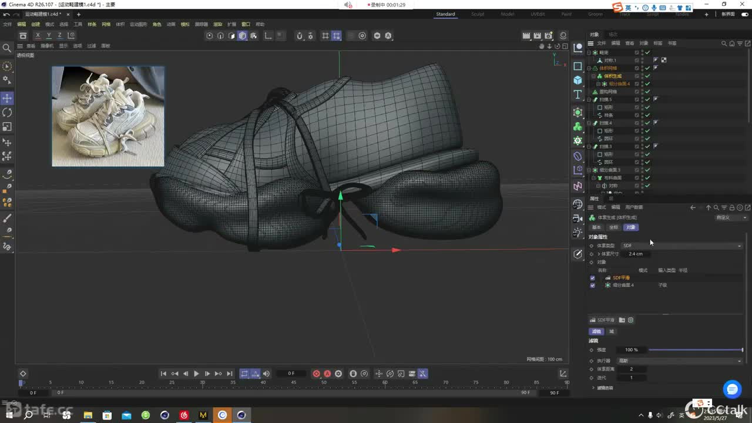Select the Scale tool in left toolbar
752x423 pixels.
coord(7,126)
